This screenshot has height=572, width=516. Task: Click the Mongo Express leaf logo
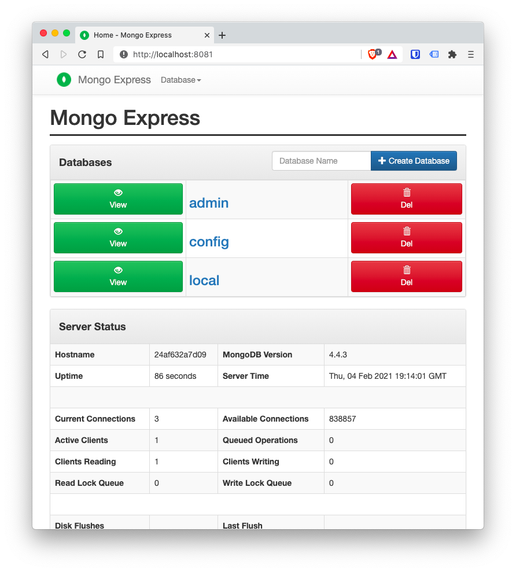click(x=64, y=80)
